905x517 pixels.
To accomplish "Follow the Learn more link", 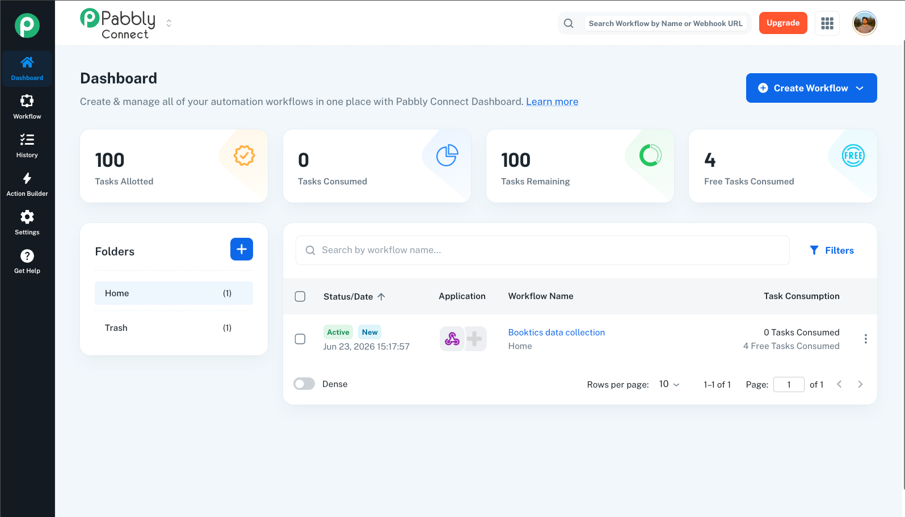I will coord(552,102).
